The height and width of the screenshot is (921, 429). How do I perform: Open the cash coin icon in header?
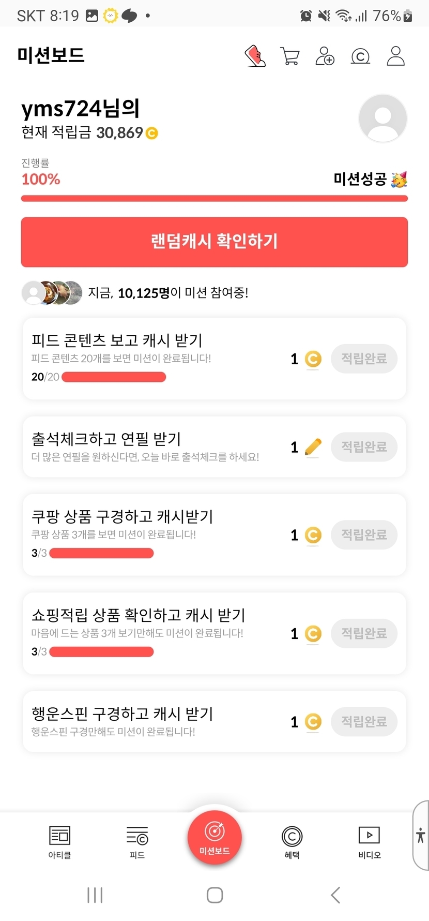(x=360, y=56)
